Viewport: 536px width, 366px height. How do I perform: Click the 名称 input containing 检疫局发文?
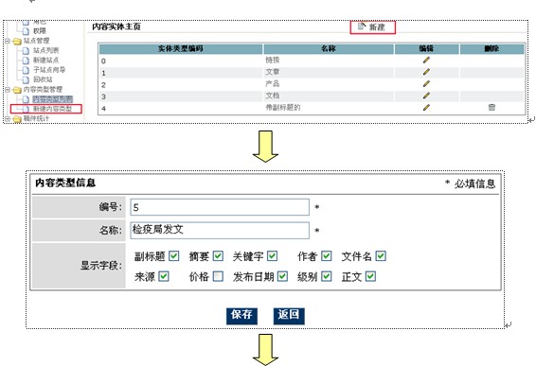[x=220, y=230]
